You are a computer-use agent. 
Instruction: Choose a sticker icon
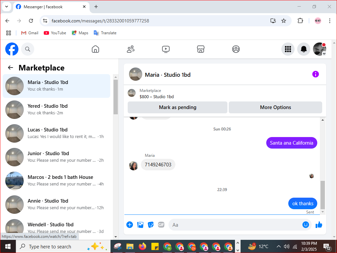(151, 225)
